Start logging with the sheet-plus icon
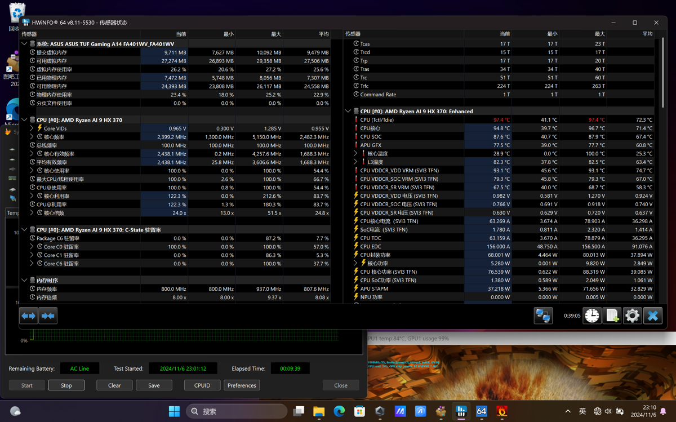The image size is (676, 422). (612, 316)
